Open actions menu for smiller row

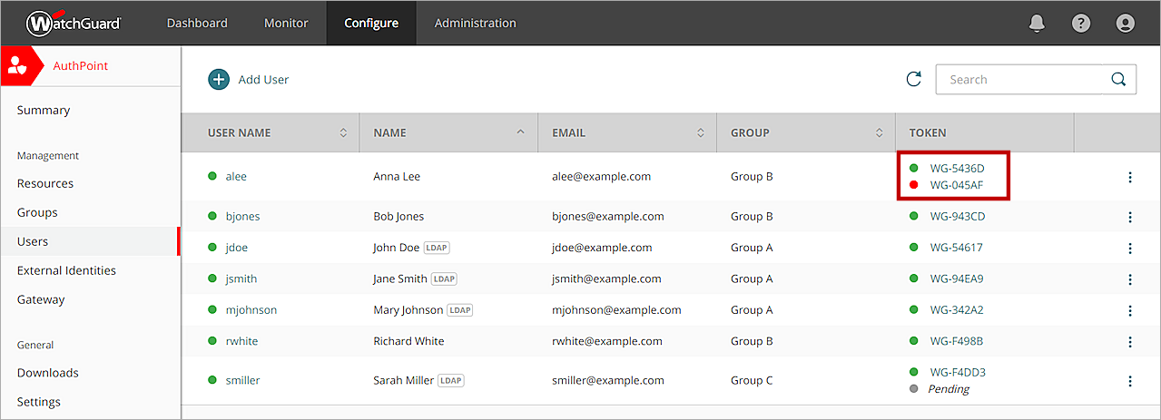point(1130,381)
